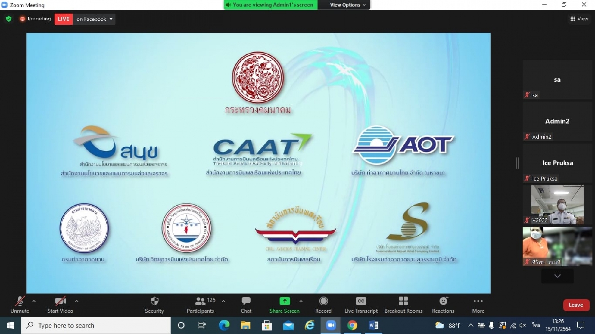Click the microphone tray icon
Image resolution: width=595 pixels, height=334 pixels.
pos(491,325)
